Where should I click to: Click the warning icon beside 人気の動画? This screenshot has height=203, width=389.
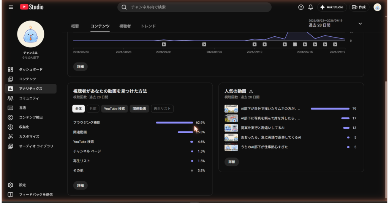click(x=251, y=91)
